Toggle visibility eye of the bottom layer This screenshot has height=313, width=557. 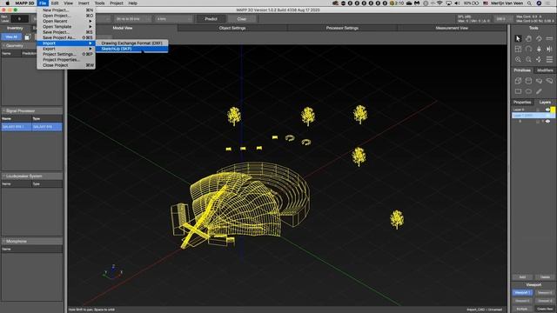547,121
